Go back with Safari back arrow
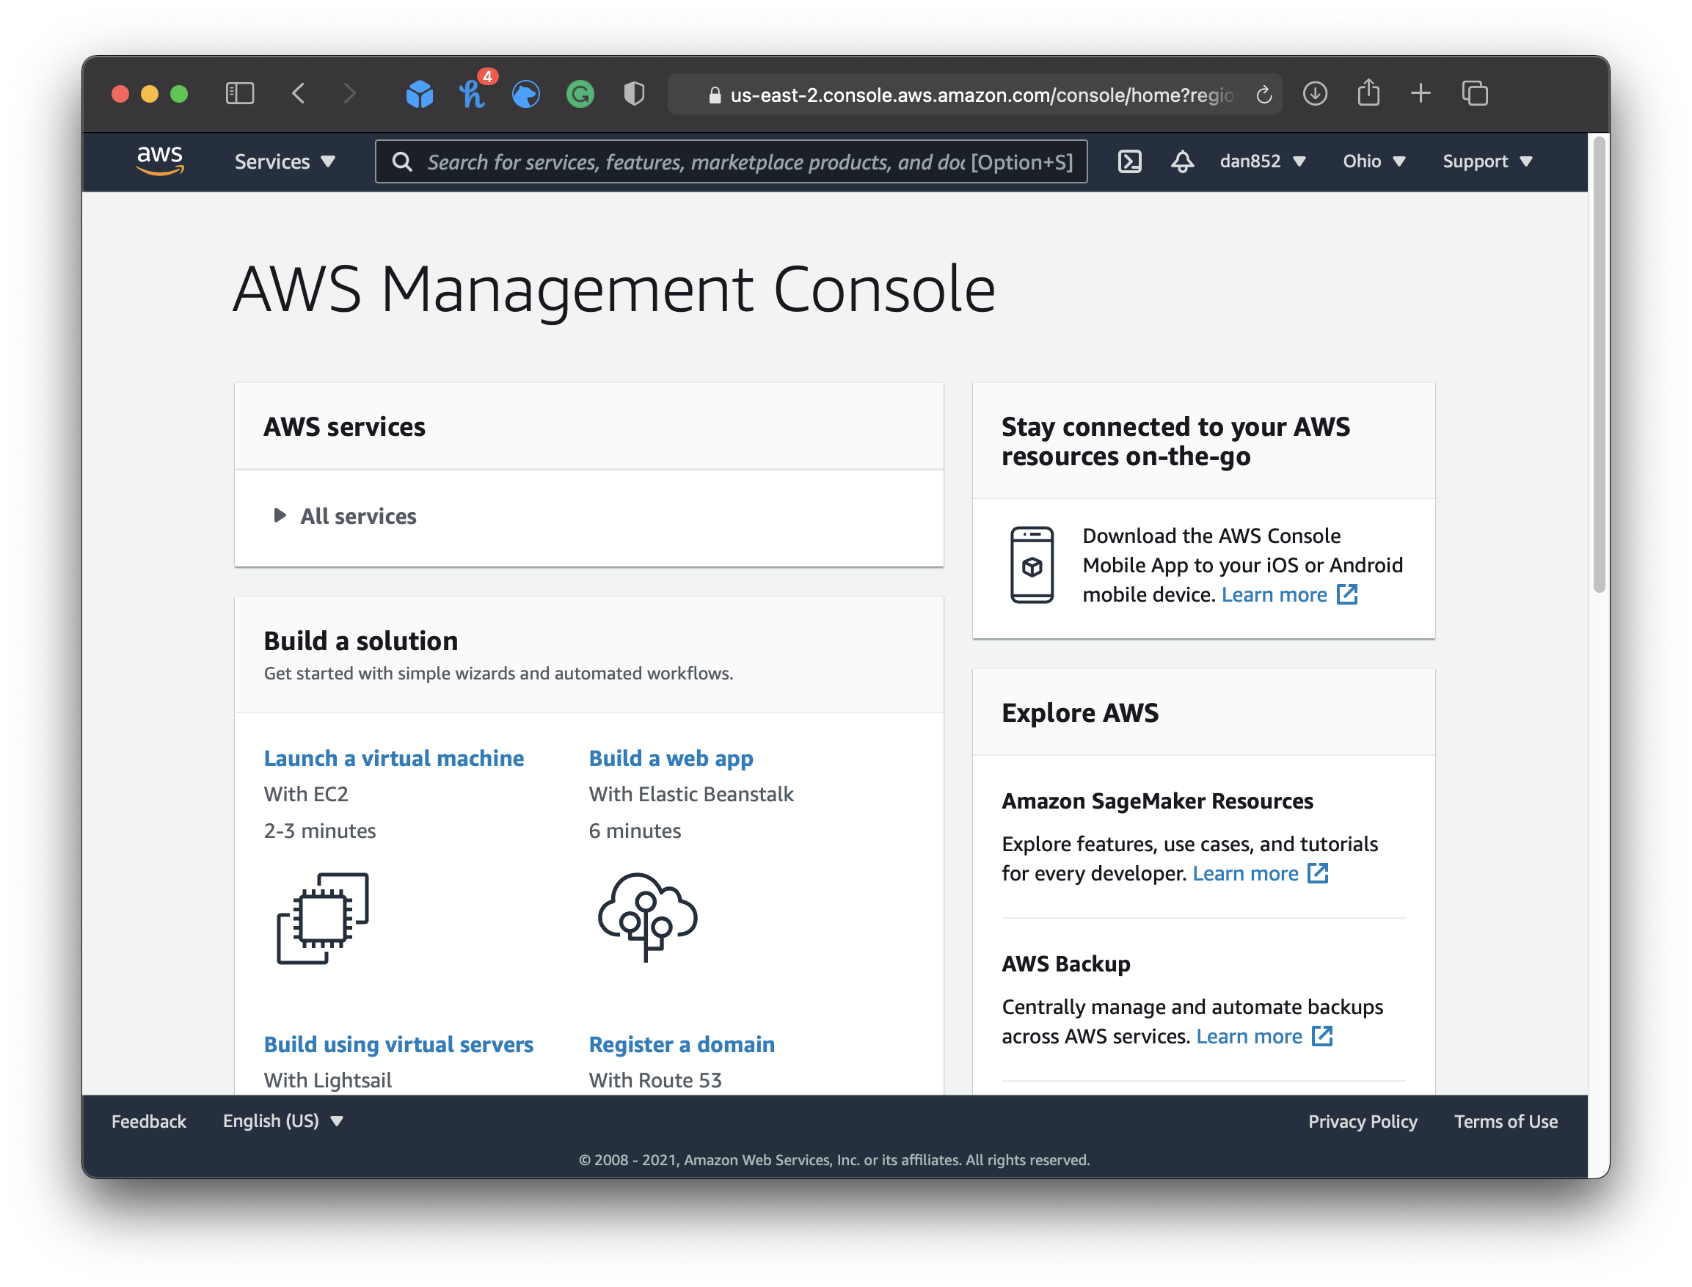The width and height of the screenshot is (1692, 1287). click(299, 93)
